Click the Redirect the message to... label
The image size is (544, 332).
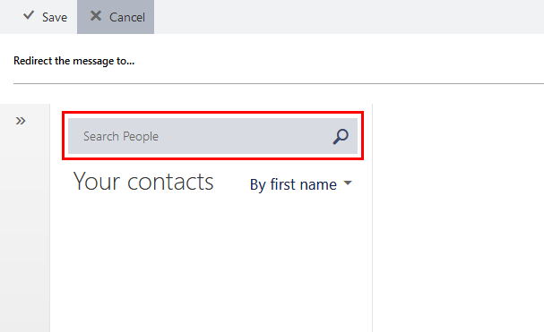[x=73, y=61]
